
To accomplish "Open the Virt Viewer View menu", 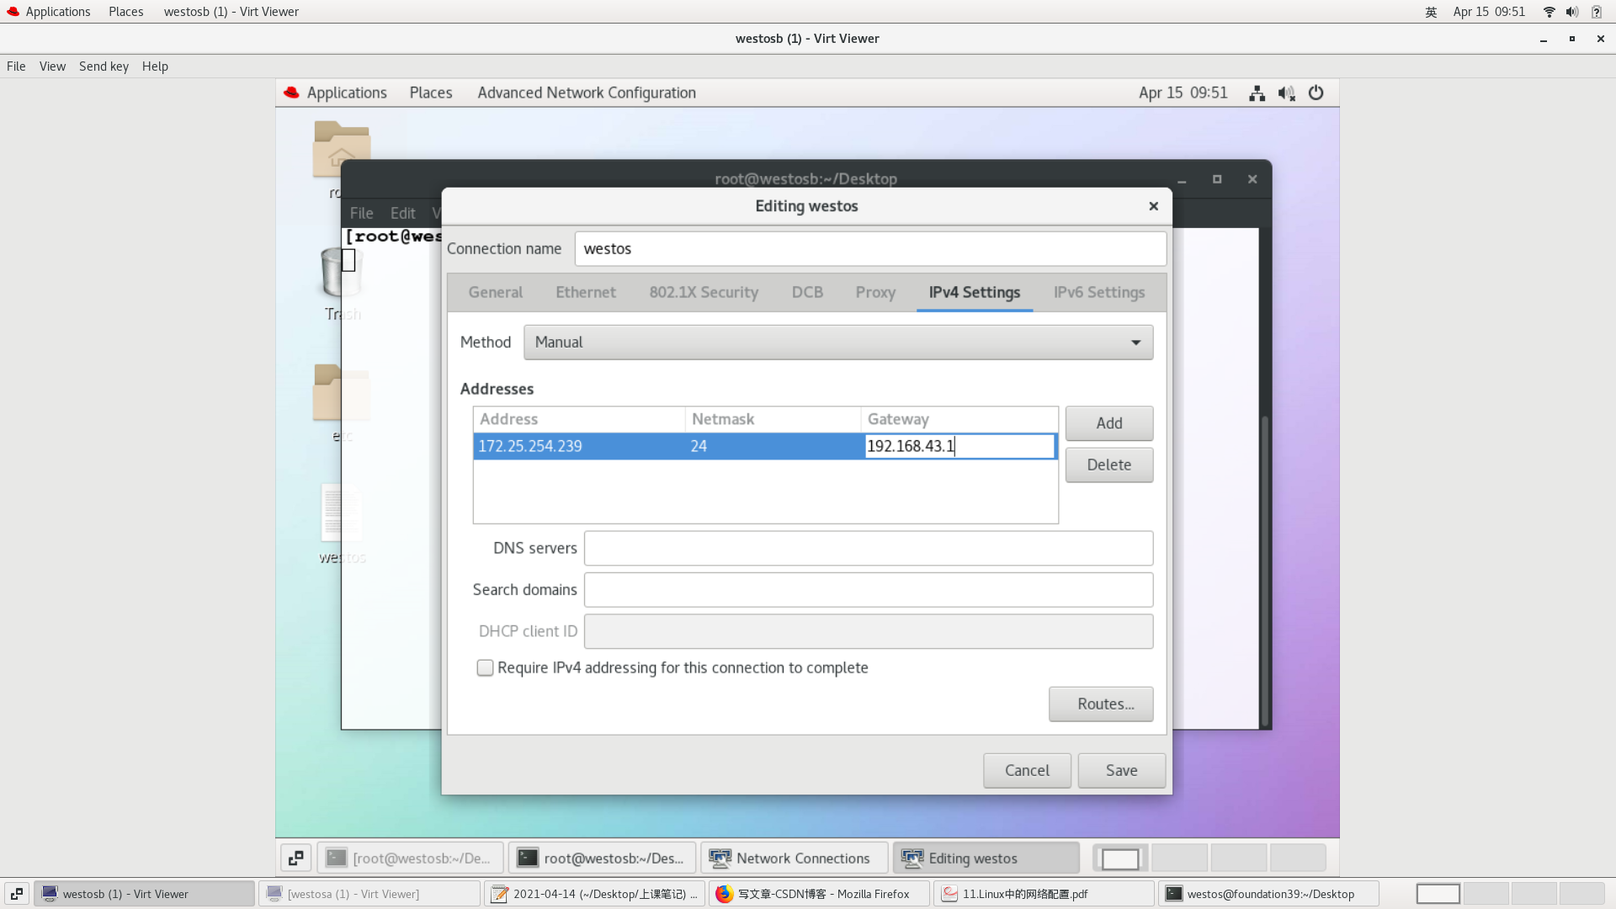I will (52, 66).
